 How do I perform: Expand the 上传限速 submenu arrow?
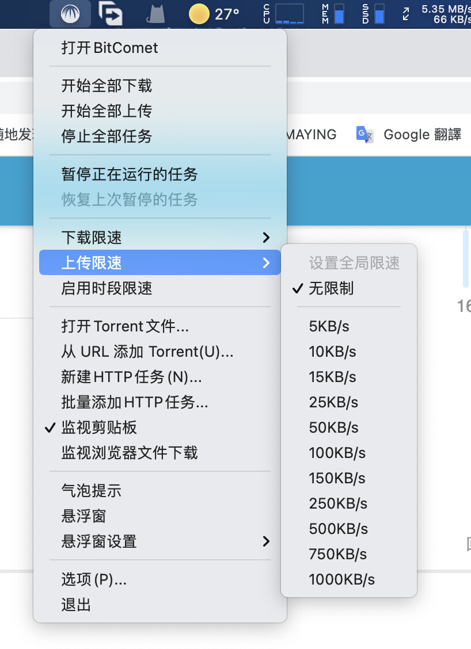point(266,263)
